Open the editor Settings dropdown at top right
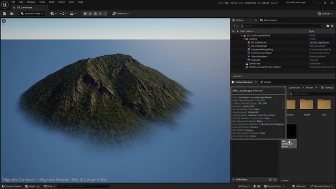 tap(325, 14)
